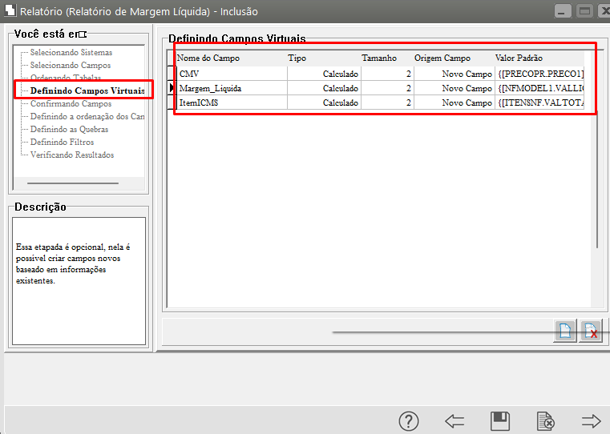The image size is (610, 434).
Task: Click the 'Valor Padrão' column header
Action: point(519,58)
